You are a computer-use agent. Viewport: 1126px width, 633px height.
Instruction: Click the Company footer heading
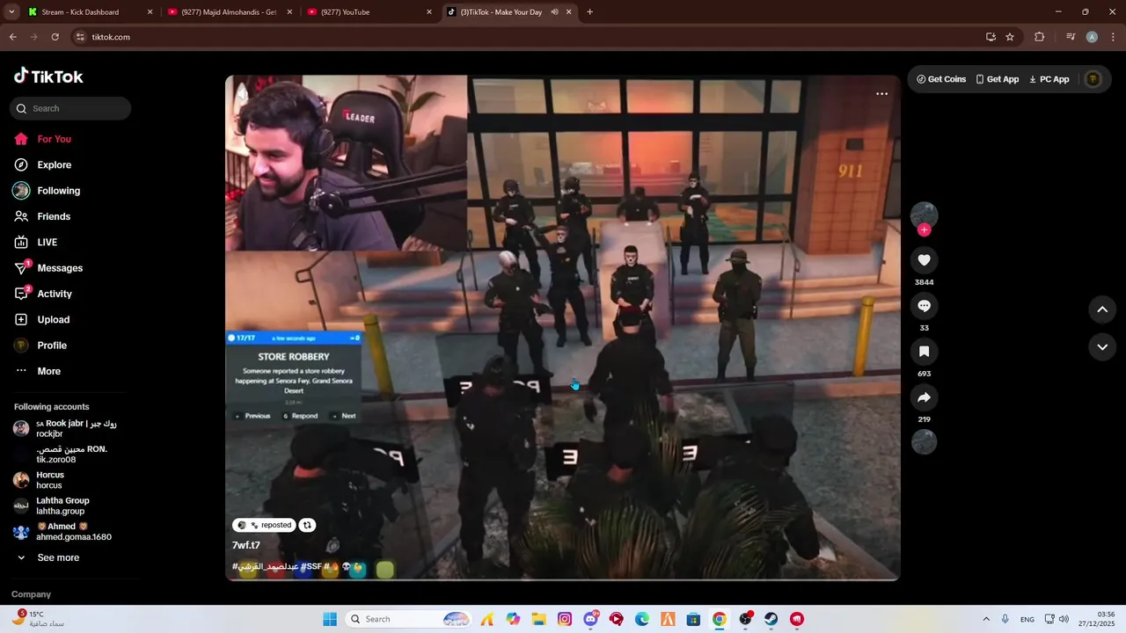32,594
